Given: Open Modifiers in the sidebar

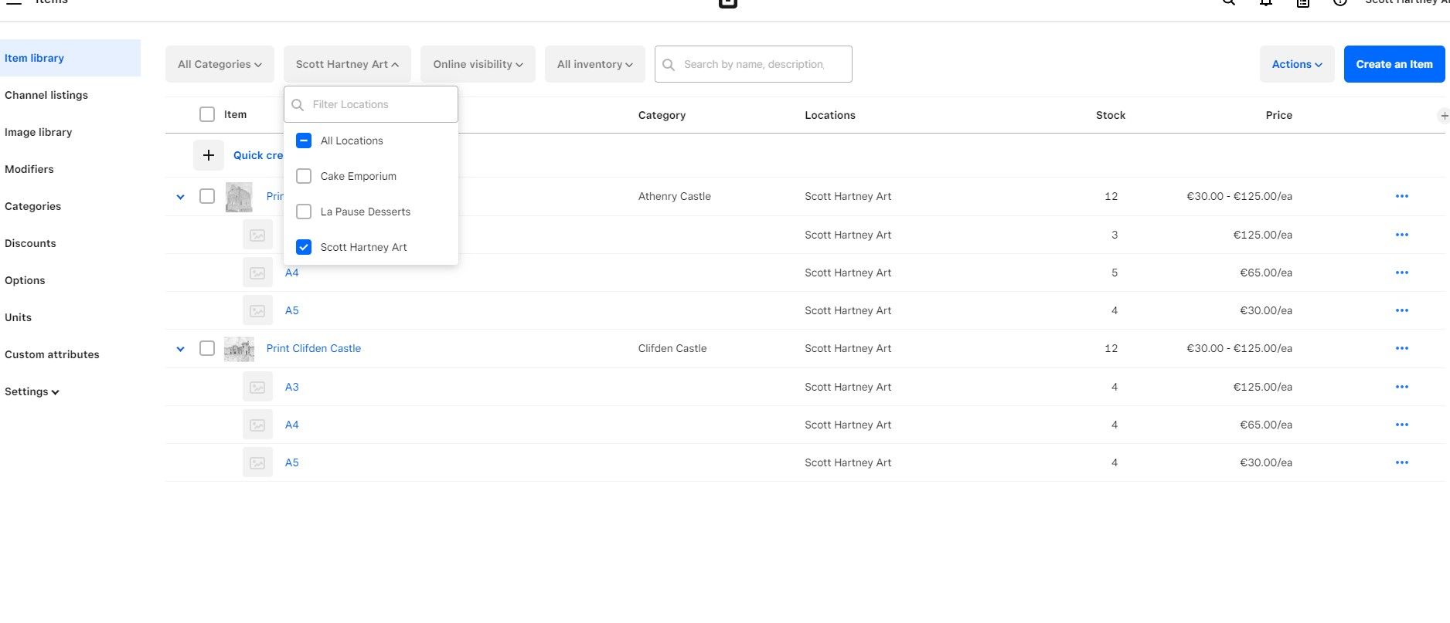Looking at the screenshot, I should pos(29,169).
